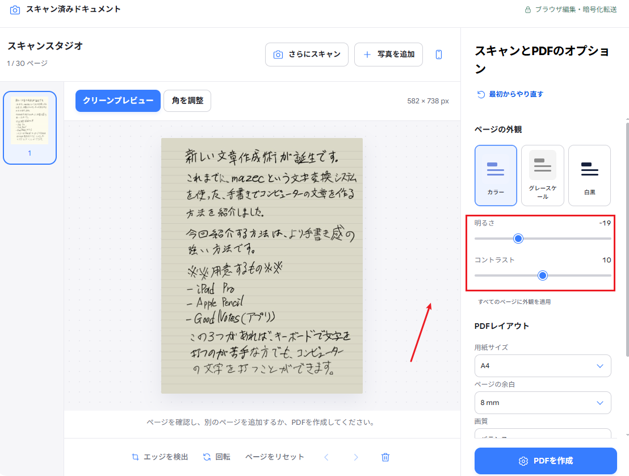
Task: Delete page with trash icon
Action: pos(385,457)
